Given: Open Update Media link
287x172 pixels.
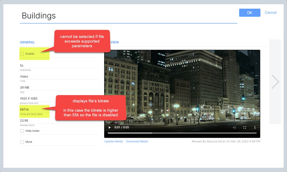Looking at the screenshot, I should tap(113, 141).
